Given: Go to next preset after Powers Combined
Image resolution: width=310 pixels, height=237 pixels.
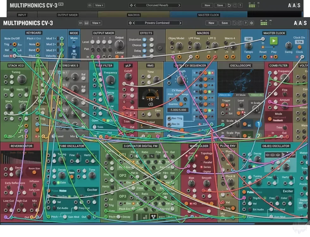Looking at the screenshot, I should point(180,23).
